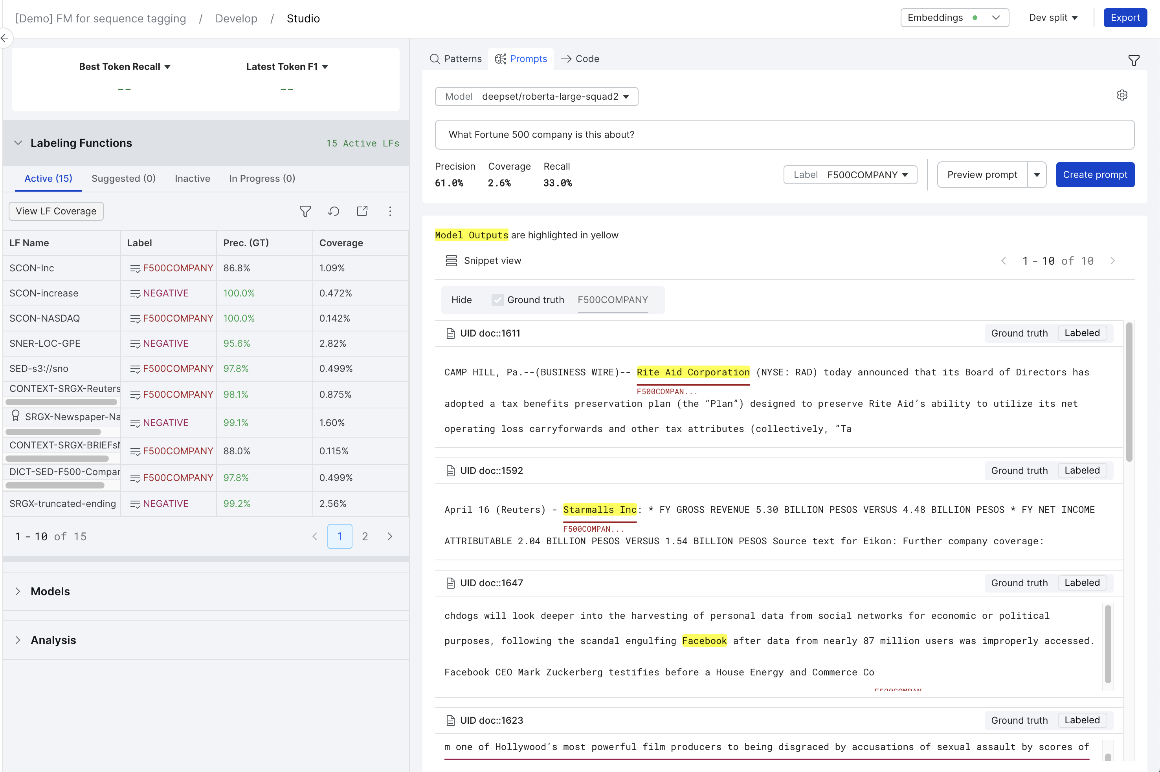Switch to the Code tab
The height and width of the screenshot is (772, 1160).
point(580,59)
